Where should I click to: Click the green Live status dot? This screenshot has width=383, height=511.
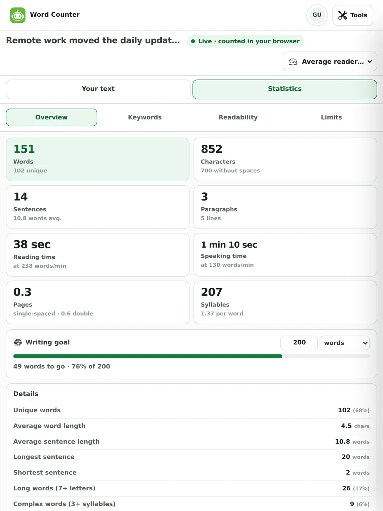point(193,41)
